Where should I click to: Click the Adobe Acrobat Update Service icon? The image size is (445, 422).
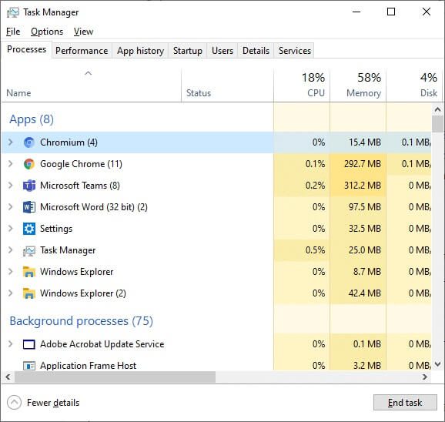[x=29, y=344]
